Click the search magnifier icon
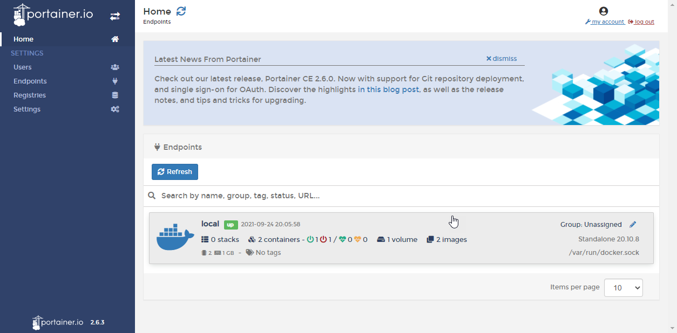677x333 pixels. 152,196
